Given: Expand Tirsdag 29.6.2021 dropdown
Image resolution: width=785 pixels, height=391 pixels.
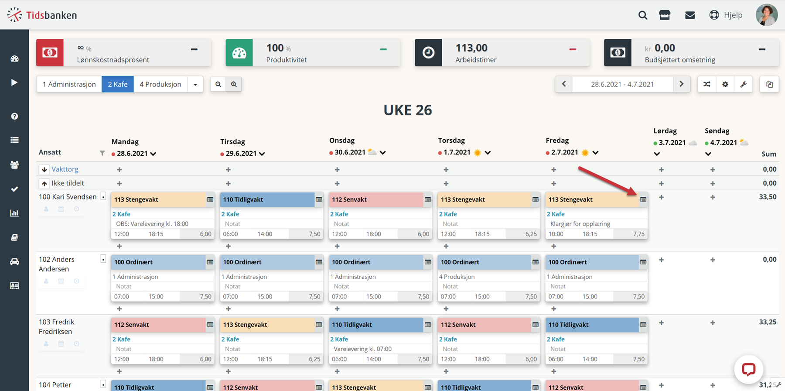Looking at the screenshot, I should 262,154.
